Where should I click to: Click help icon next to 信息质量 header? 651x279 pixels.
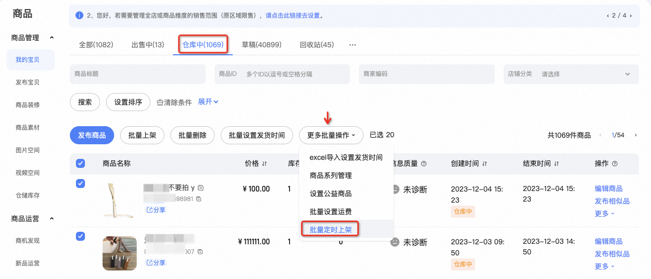pos(424,164)
